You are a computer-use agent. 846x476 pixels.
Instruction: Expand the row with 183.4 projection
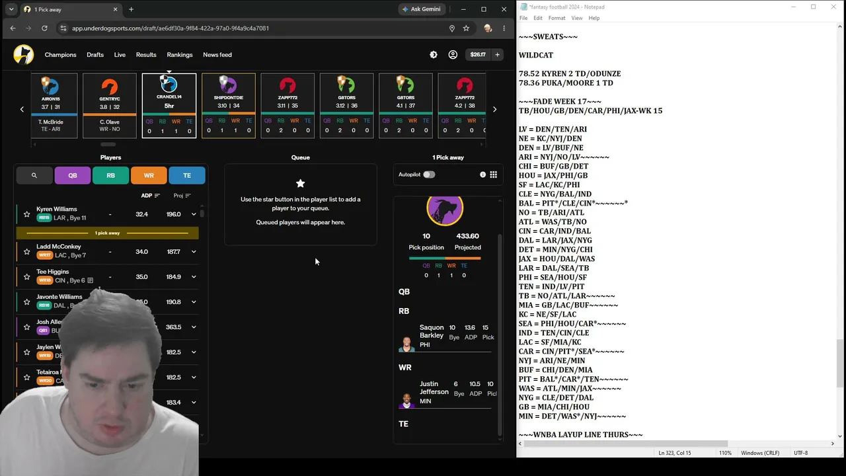click(x=194, y=403)
